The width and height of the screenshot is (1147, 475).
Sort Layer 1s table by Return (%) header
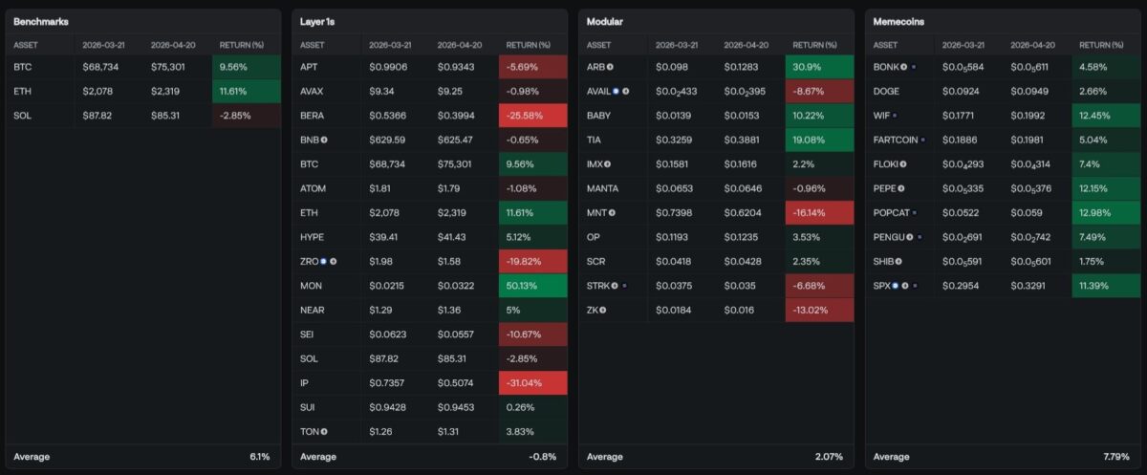[x=528, y=44]
